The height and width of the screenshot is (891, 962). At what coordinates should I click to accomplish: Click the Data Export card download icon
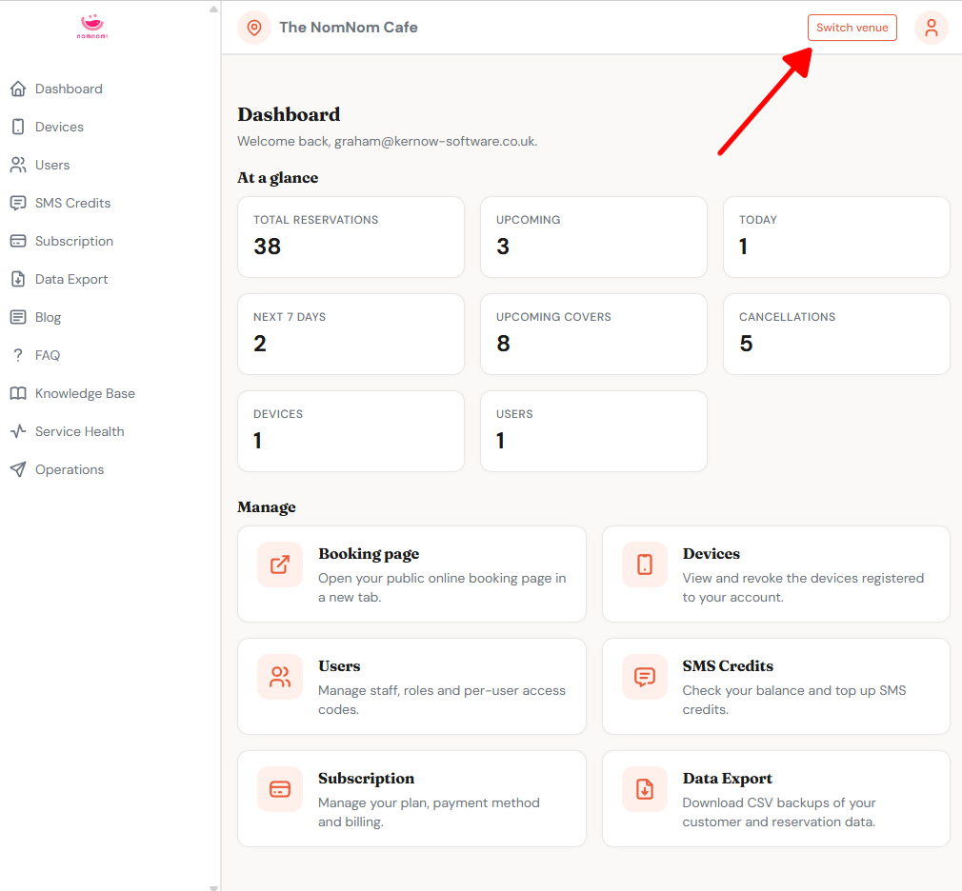tap(644, 788)
